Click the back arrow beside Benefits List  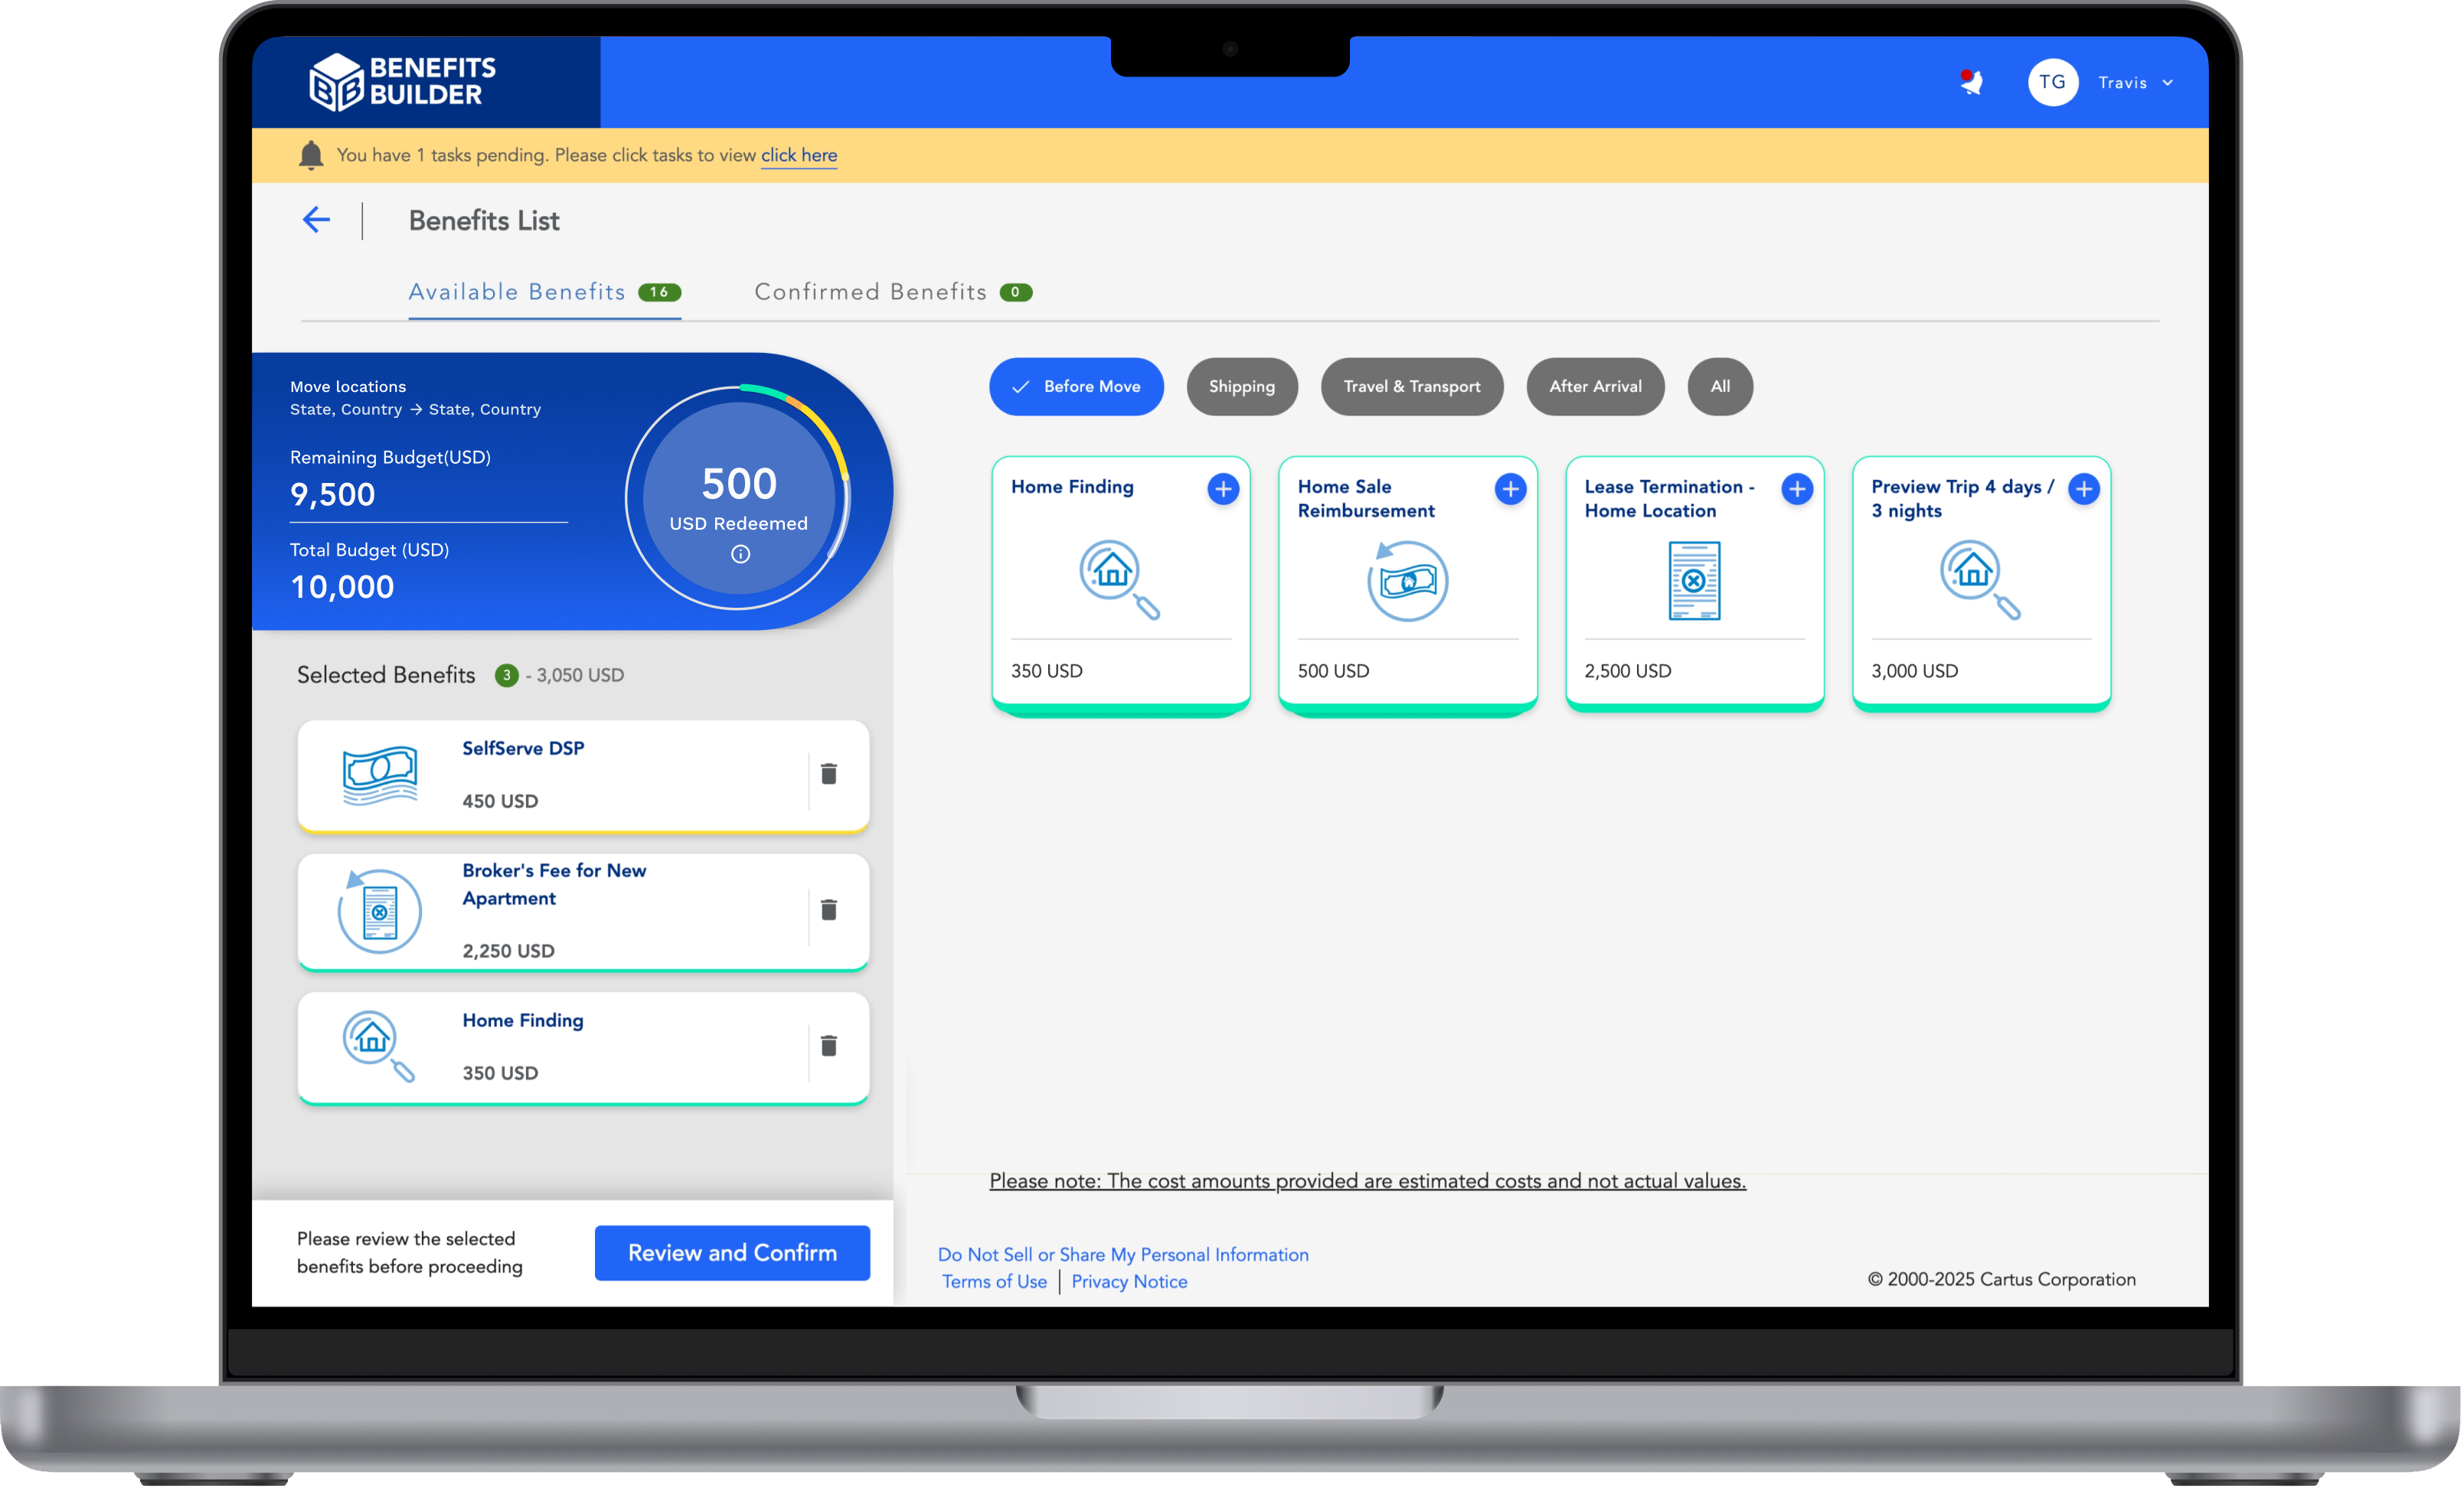pyautogui.click(x=316, y=220)
